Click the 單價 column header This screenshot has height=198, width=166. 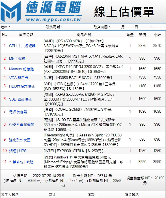click(x=142, y=35)
